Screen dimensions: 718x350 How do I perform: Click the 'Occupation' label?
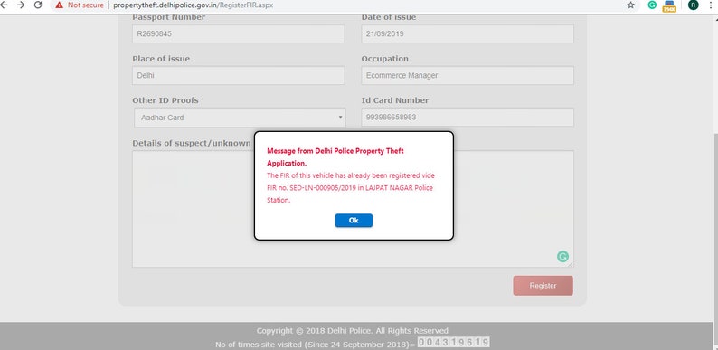(x=384, y=59)
